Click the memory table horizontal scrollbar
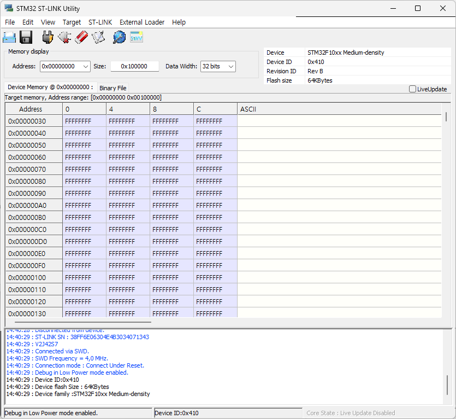This screenshot has width=456, height=419. (x=83, y=322)
